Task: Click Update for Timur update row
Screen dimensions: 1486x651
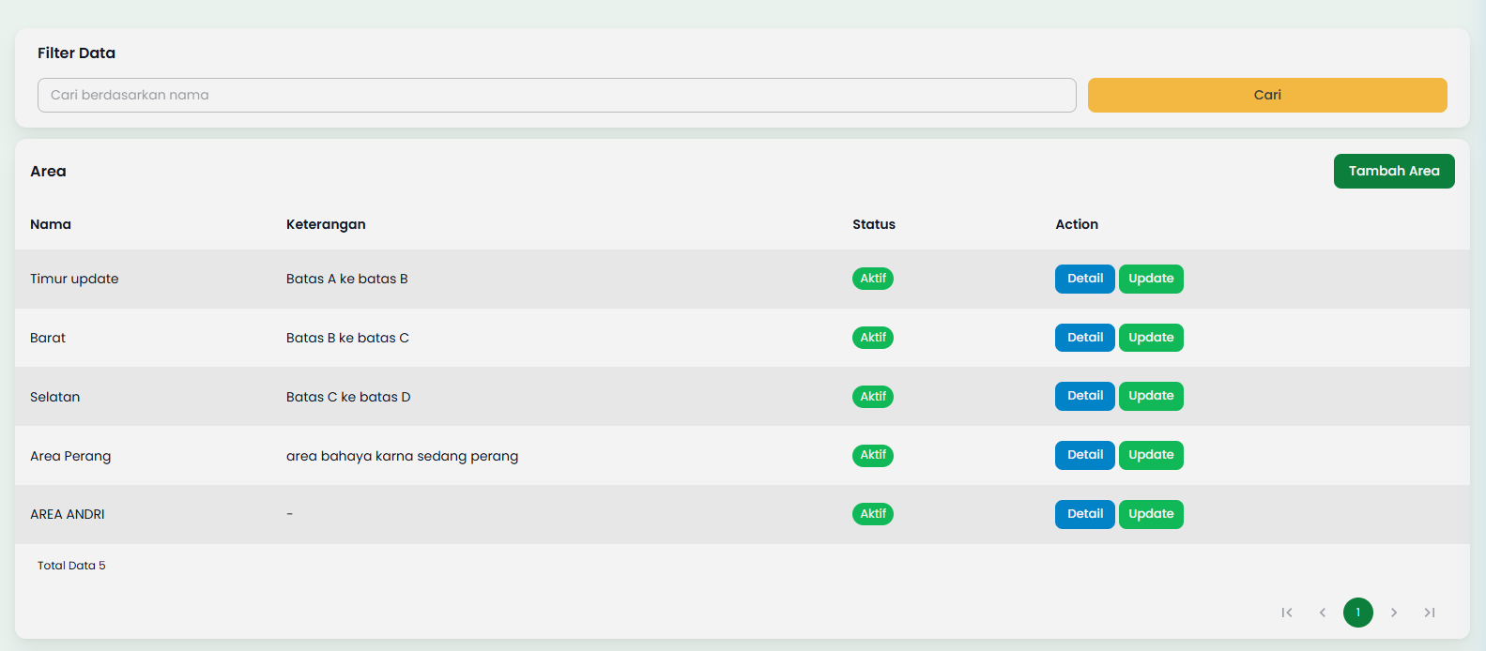Action: [x=1151, y=279]
